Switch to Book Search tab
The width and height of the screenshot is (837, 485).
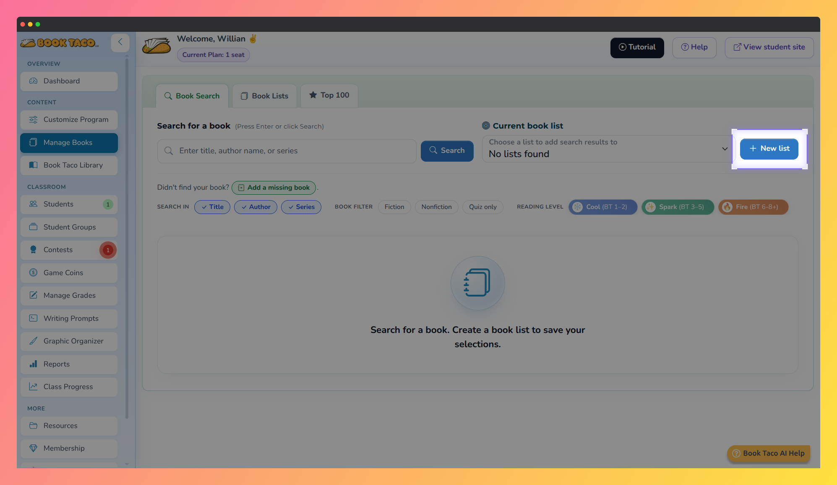192,96
